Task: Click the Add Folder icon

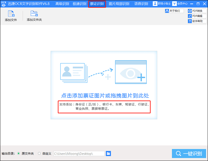Action: (34, 13)
